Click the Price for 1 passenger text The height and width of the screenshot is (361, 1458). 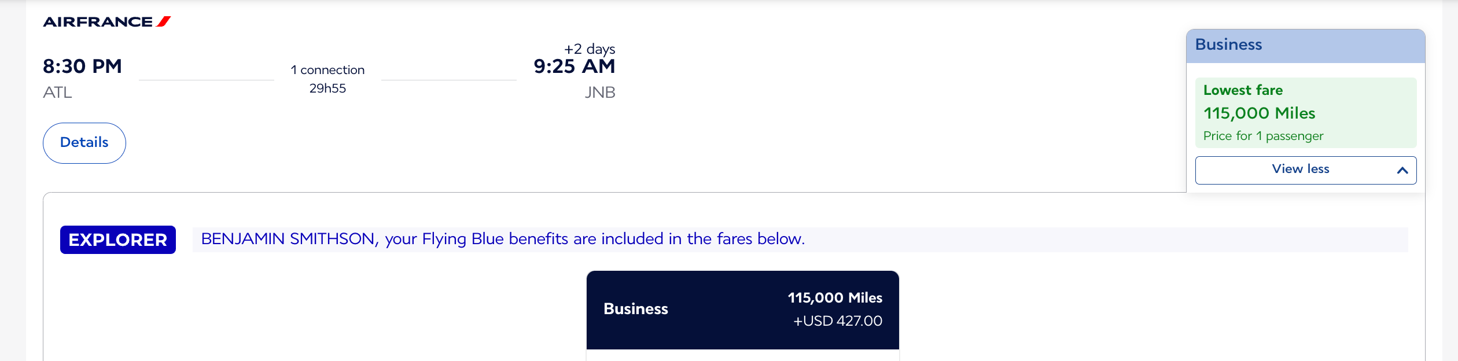pyautogui.click(x=1263, y=136)
